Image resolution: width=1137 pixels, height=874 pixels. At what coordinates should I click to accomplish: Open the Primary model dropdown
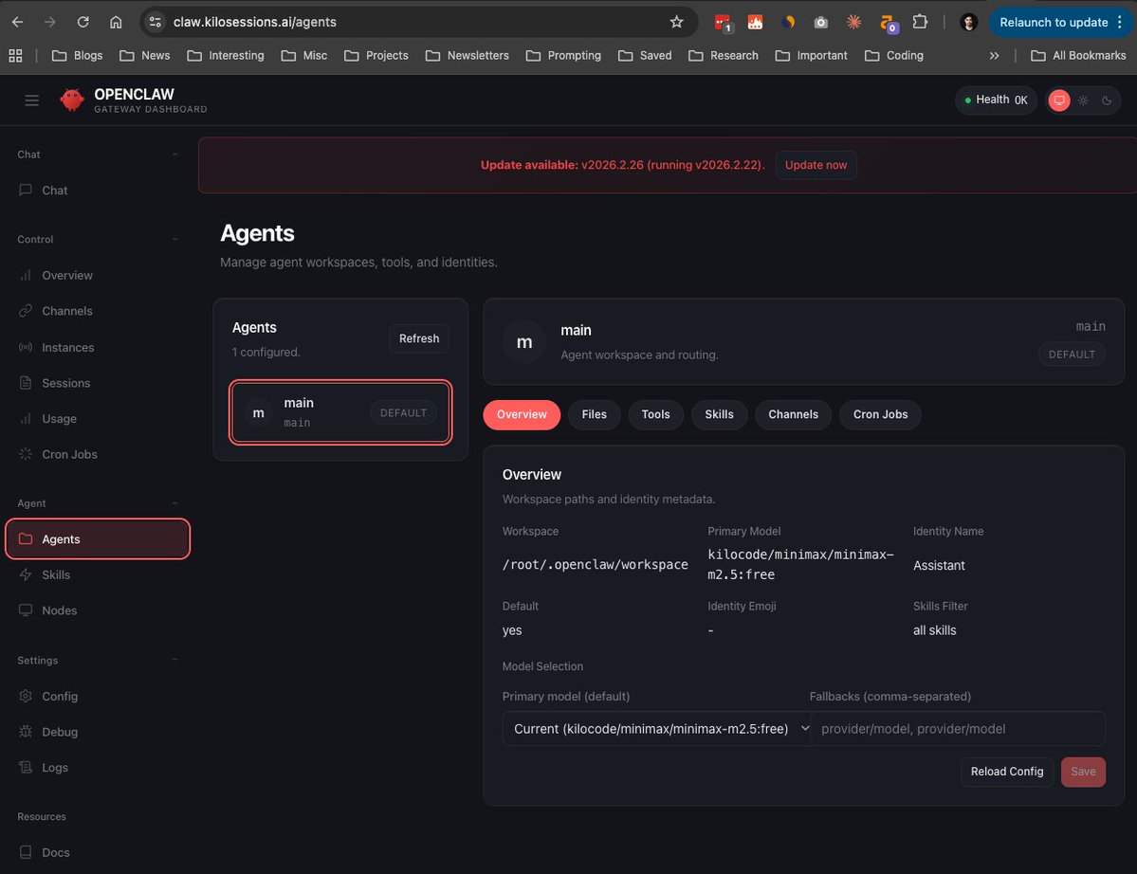[657, 728]
